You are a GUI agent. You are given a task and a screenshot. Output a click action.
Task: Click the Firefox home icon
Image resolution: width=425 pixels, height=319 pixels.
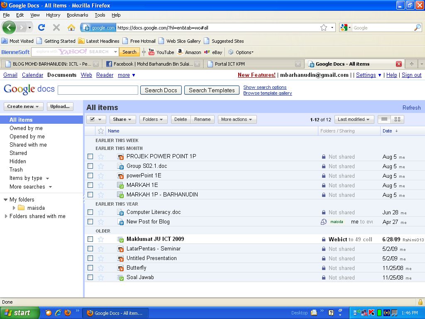71,27
